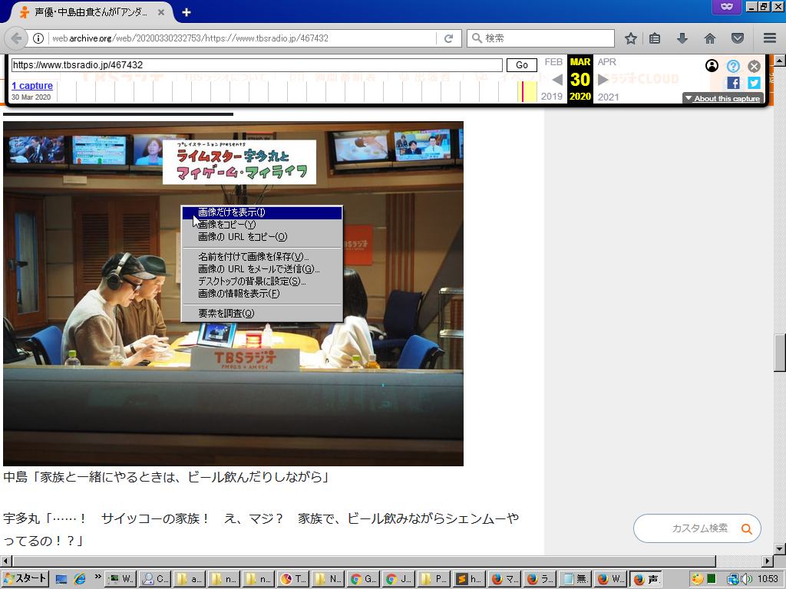
Task: Open the Firefox hamburger menu
Action: point(770,38)
